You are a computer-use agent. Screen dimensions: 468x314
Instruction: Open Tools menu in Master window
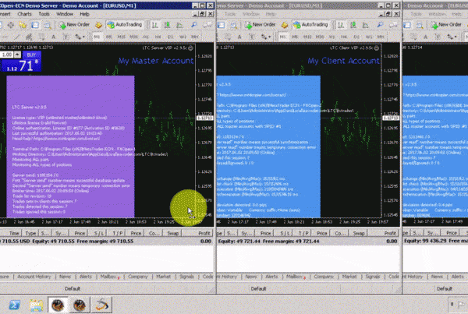pyautogui.click(x=44, y=14)
